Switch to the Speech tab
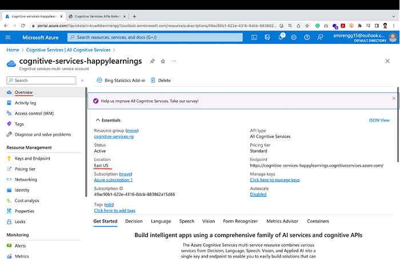The height and width of the screenshot is (259, 400). (187, 221)
